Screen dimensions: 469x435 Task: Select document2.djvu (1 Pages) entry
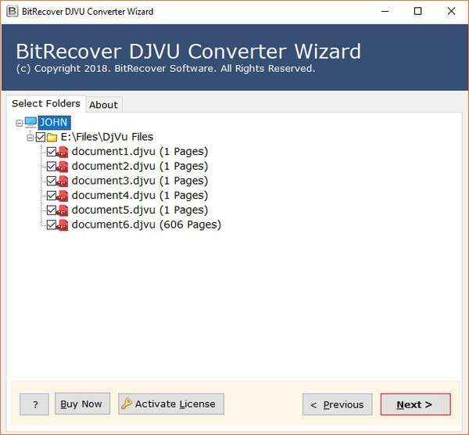140,167
